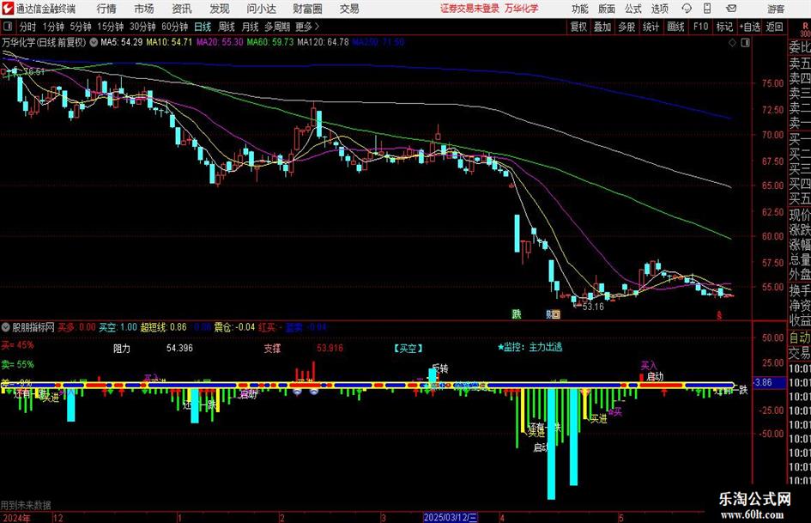Open the 市场 menu
The image size is (811, 523).
point(144,9)
